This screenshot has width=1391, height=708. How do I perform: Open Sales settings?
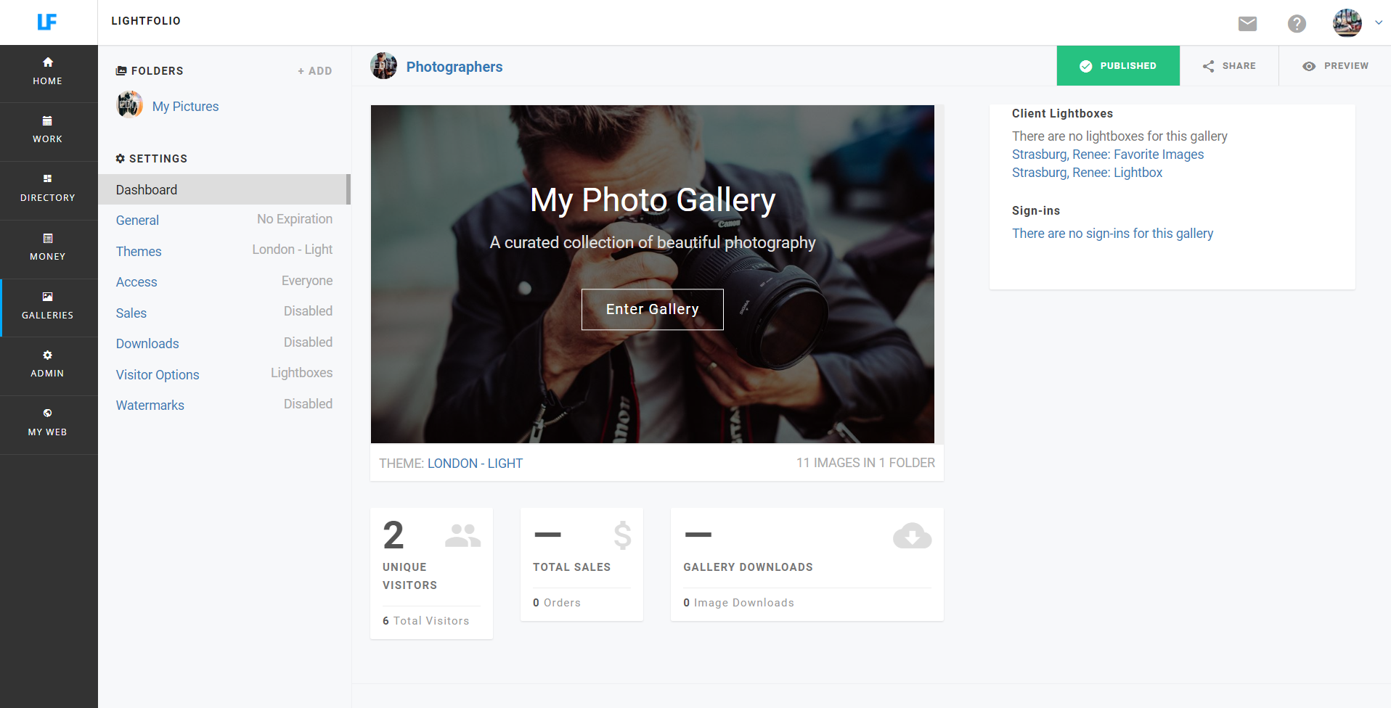(131, 313)
